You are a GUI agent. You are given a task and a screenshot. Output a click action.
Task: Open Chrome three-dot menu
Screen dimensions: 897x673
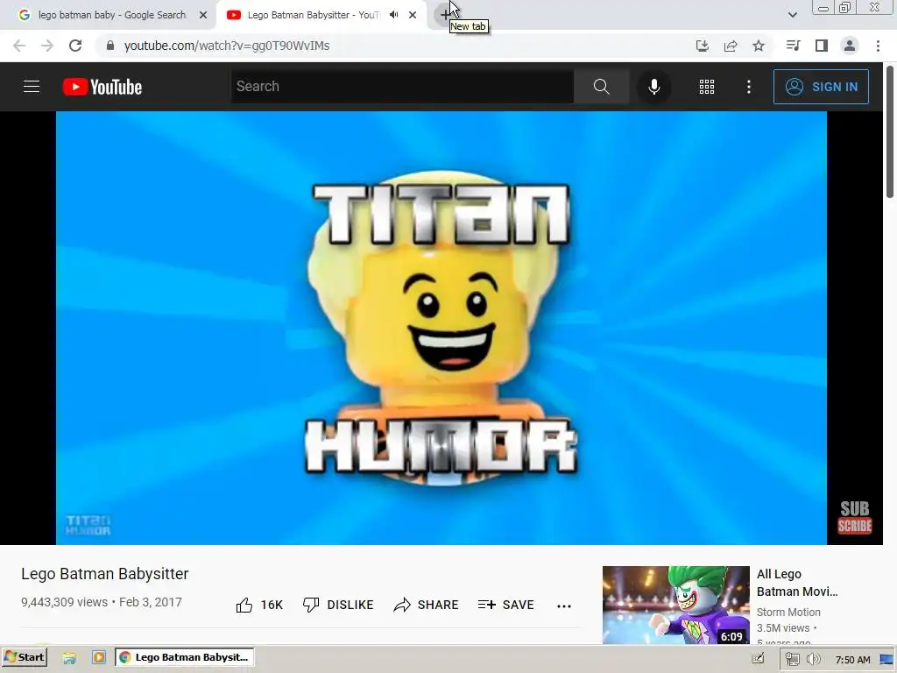click(878, 46)
